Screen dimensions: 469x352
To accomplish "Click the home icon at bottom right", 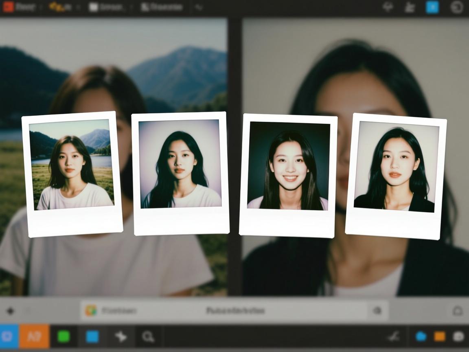I will 458,311.
